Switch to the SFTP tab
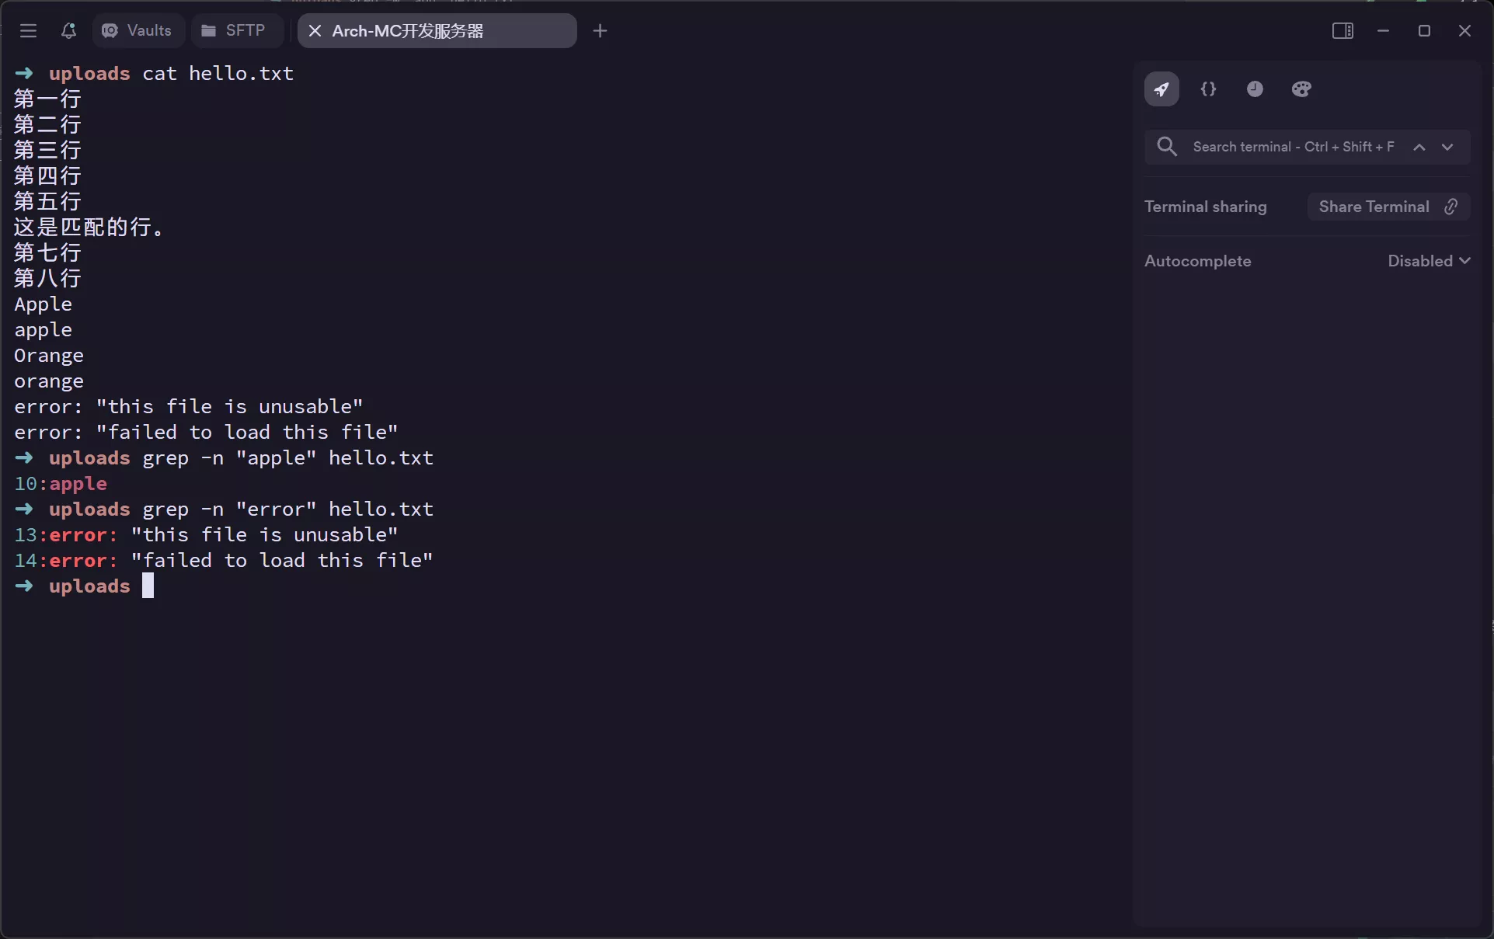Screen dimensions: 1494x939 coord(235,31)
